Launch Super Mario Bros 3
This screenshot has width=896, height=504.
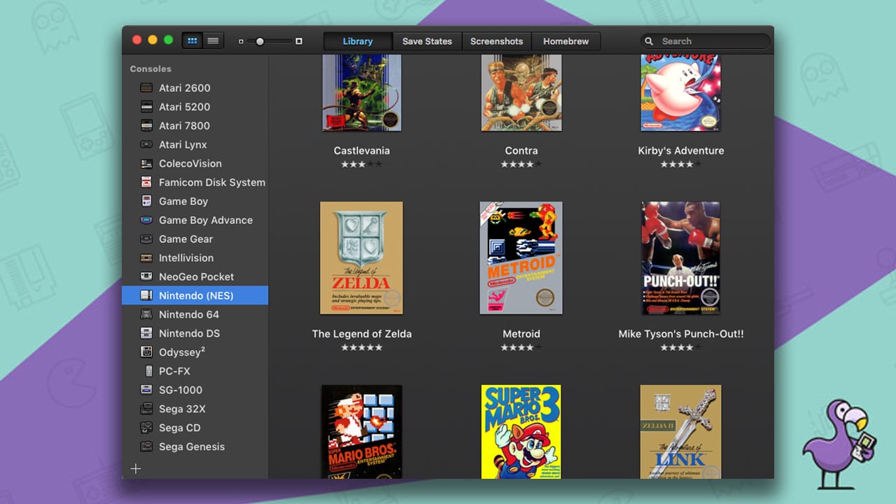[x=521, y=432]
